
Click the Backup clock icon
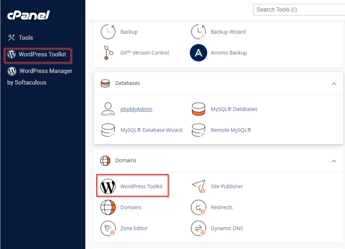pyautogui.click(x=108, y=32)
